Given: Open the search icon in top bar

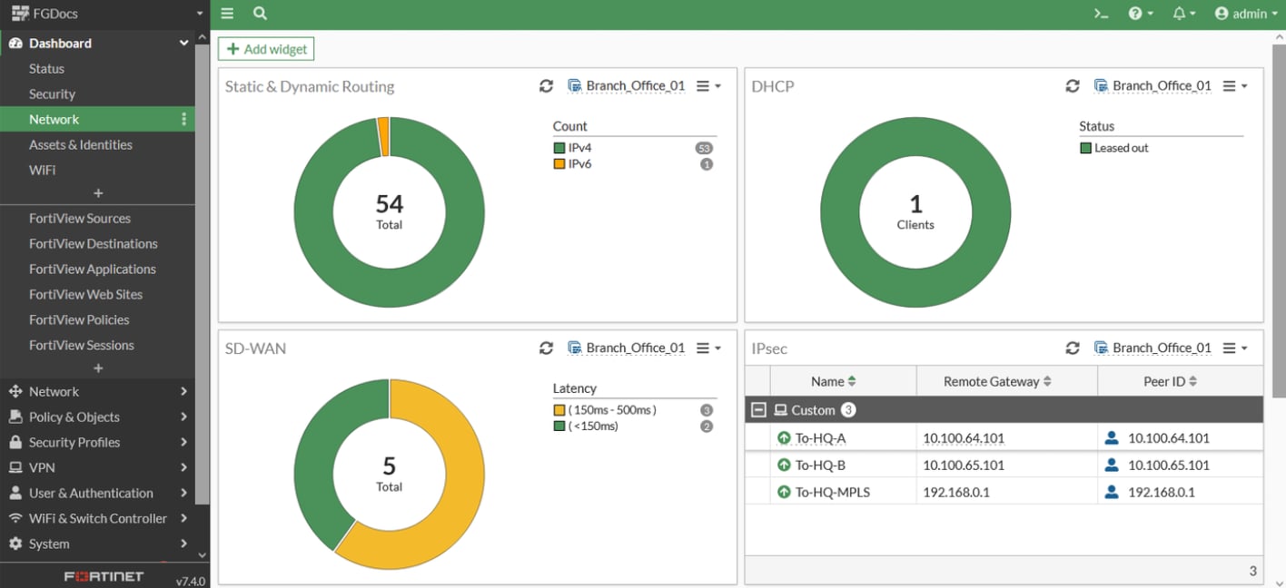Looking at the screenshot, I should click(x=260, y=14).
